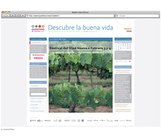Focus the browser address bar

pyautogui.click(x=70, y=16)
